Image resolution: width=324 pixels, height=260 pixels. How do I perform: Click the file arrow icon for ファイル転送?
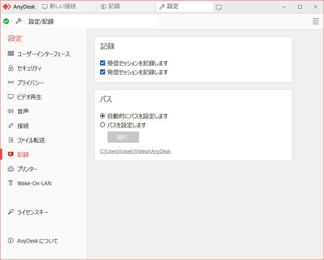click(x=11, y=140)
